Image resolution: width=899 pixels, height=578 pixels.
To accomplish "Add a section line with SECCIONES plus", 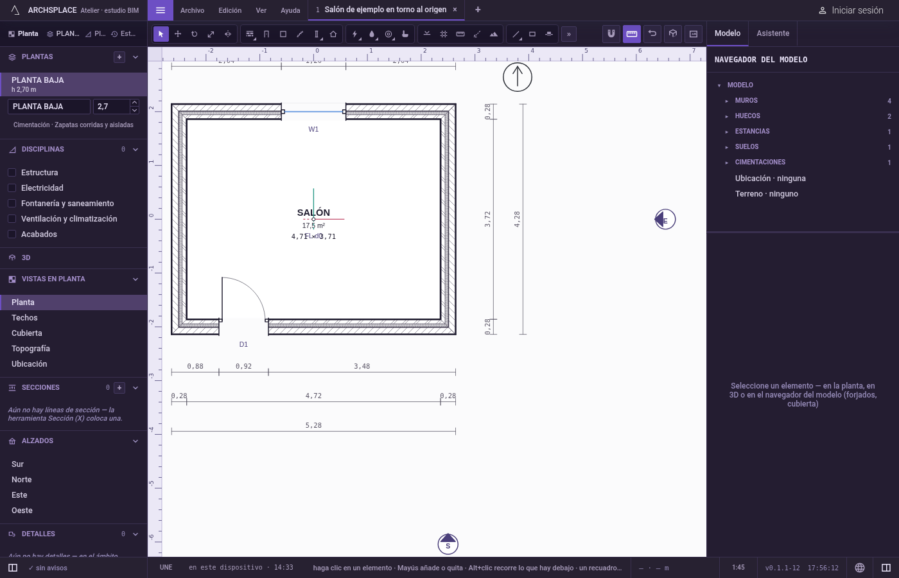I will coord(119,388).
